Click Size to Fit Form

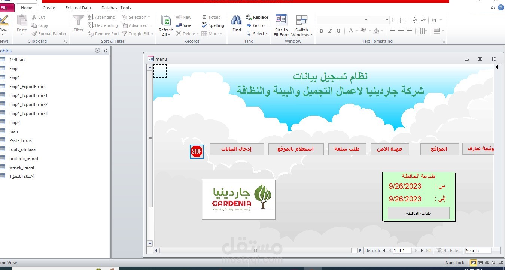pos(282,26)
